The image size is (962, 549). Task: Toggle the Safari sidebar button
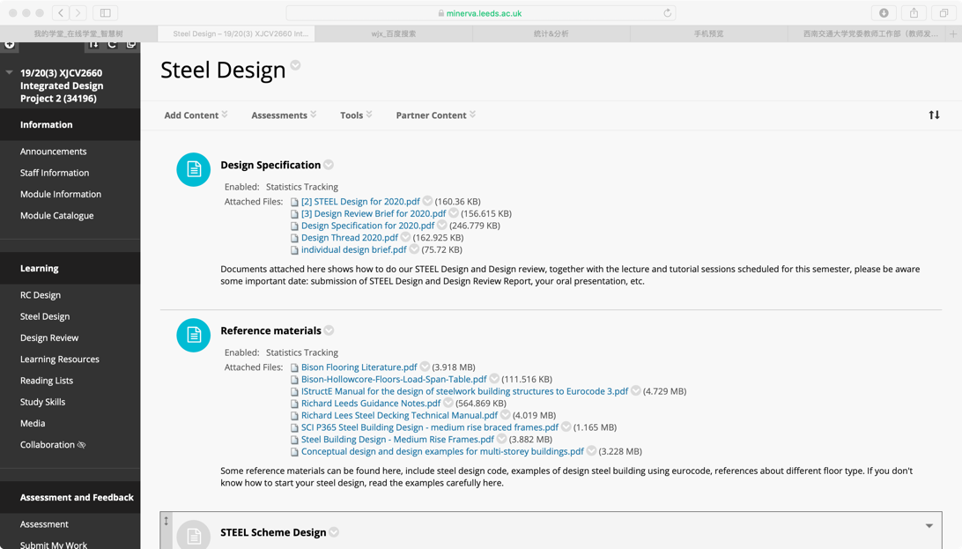tap(106, 13)
